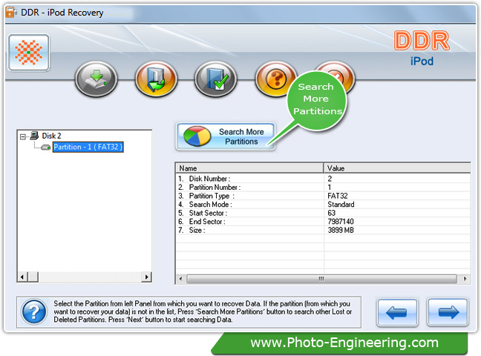Click the DDR orange logo icon
This screenshot has width=481, height=356.
pos(28,53)
